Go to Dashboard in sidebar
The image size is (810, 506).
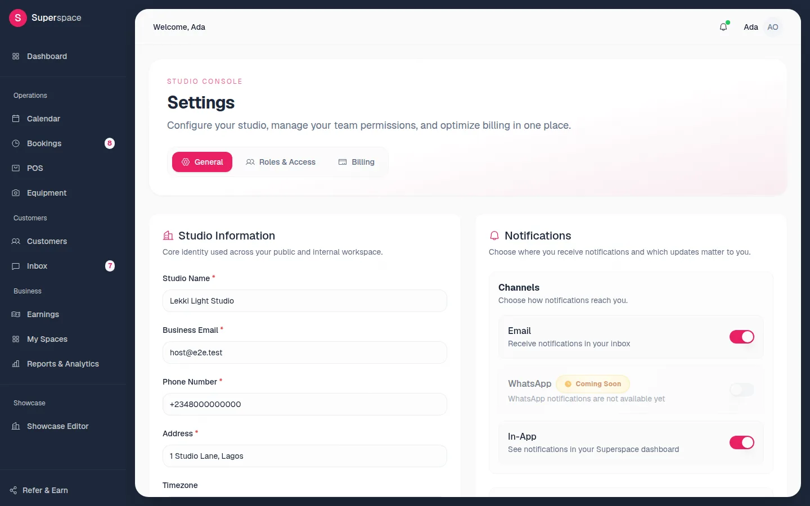(63, 56)
